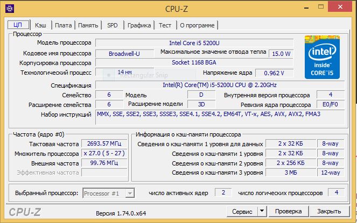The image size is (357, 223).
Task: Click the Intel Core i5 logo badge
Action: (322, 57)
